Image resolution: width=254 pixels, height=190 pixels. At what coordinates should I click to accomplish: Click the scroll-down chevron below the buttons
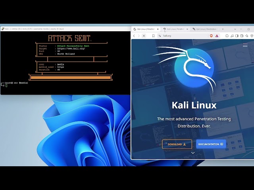point(193,153)
